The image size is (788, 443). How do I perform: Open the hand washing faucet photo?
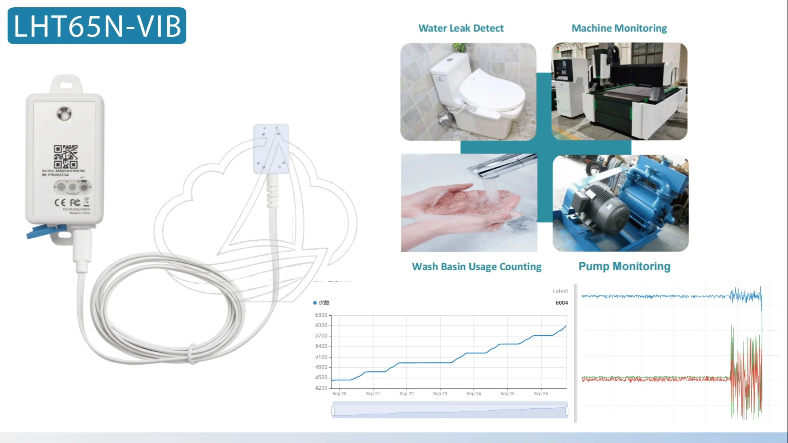[469, 203]
